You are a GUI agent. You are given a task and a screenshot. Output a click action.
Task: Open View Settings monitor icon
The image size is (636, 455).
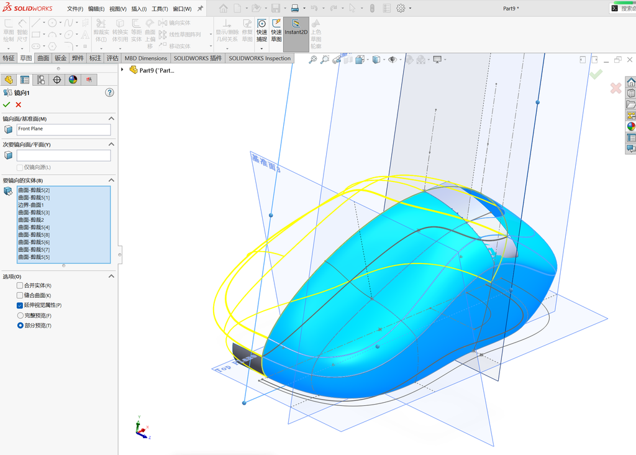(437, 60)
